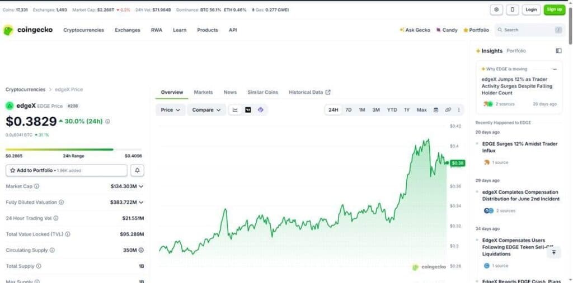Select the line chart view icon
Image resolution: width=573 pixels, height=283 pixels.
(236, 110)
